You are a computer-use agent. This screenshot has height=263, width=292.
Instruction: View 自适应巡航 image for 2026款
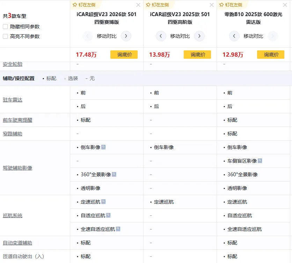coord(108,215)
